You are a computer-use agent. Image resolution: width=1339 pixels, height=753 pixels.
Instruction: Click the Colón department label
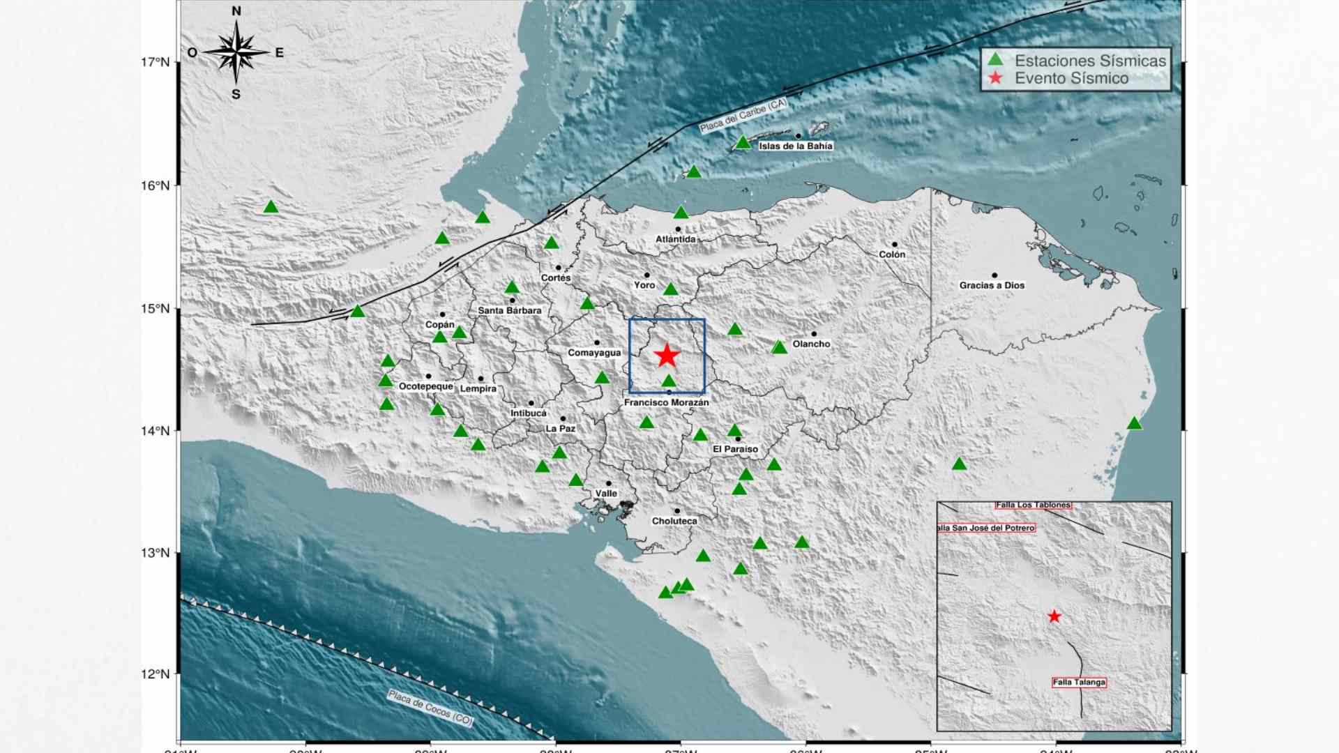coord(892,254)
